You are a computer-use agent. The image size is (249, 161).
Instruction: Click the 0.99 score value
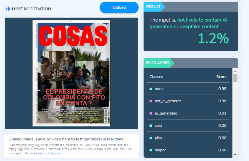coord(222,89)
